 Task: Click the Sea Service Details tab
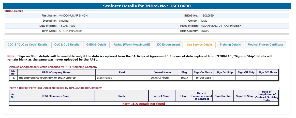tap(200, 45)
